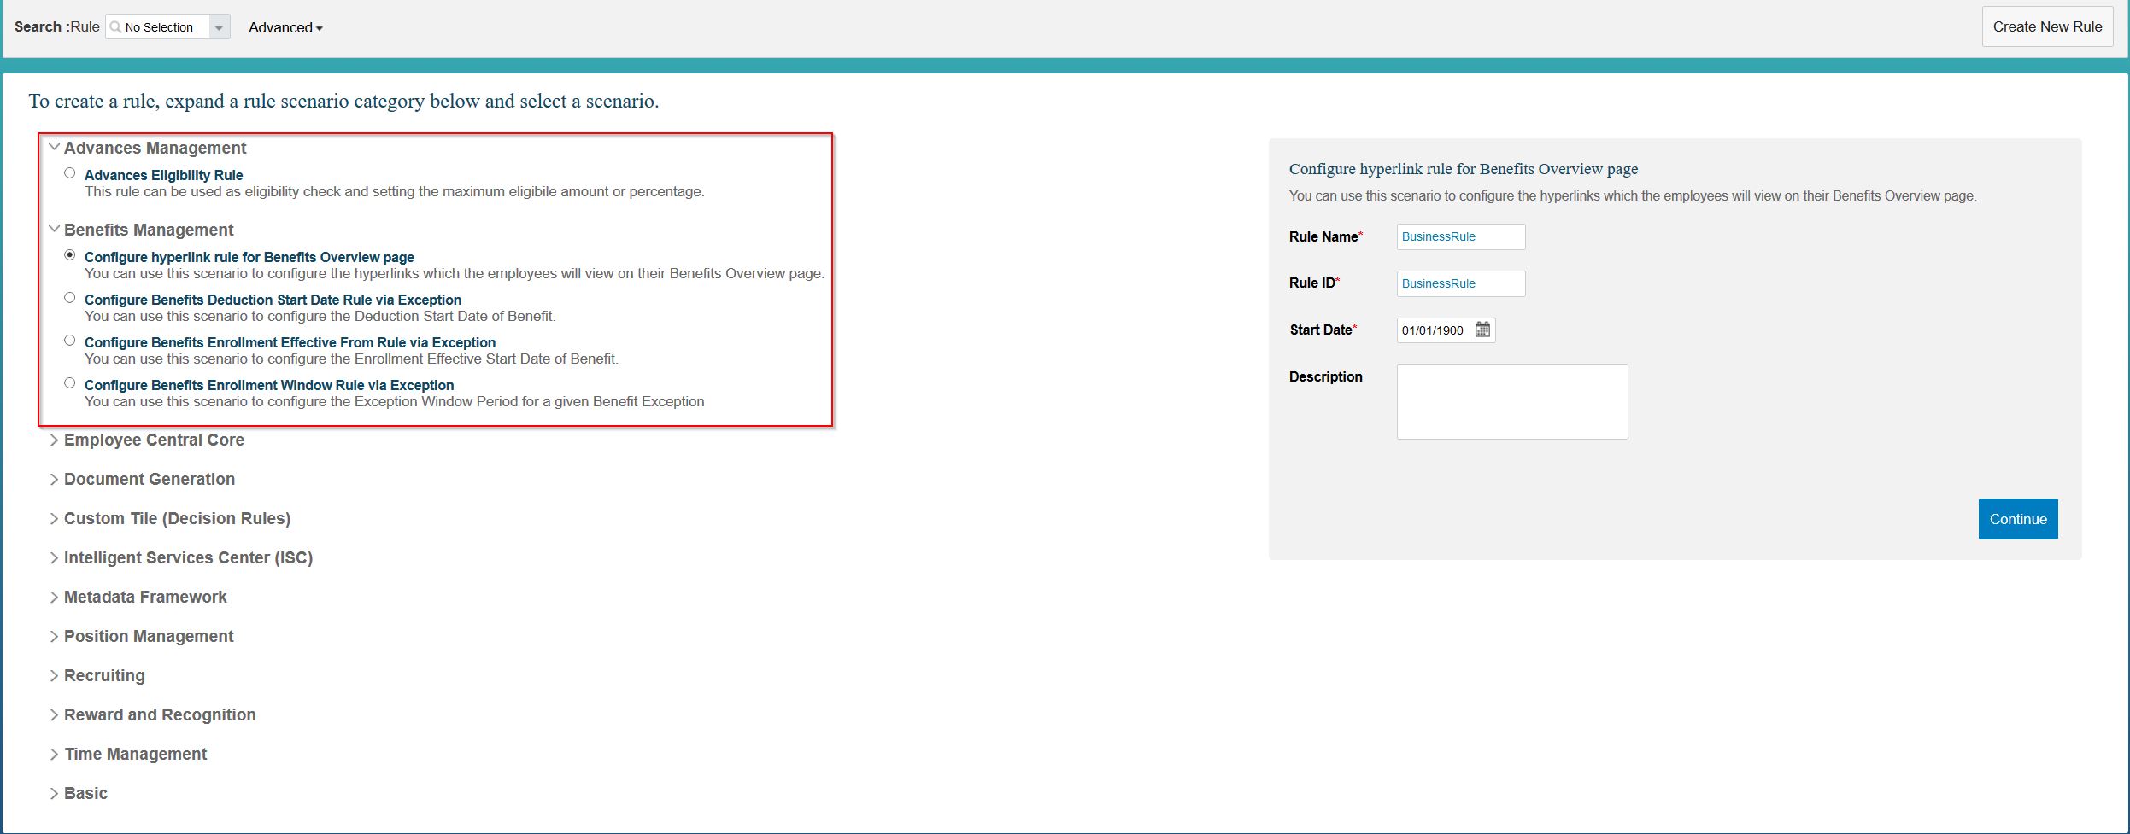2130x834 pixels.
Task: Open the Advances Eligibility Rule scenario link
Action: pyautogui.click(x=164, y=175)
